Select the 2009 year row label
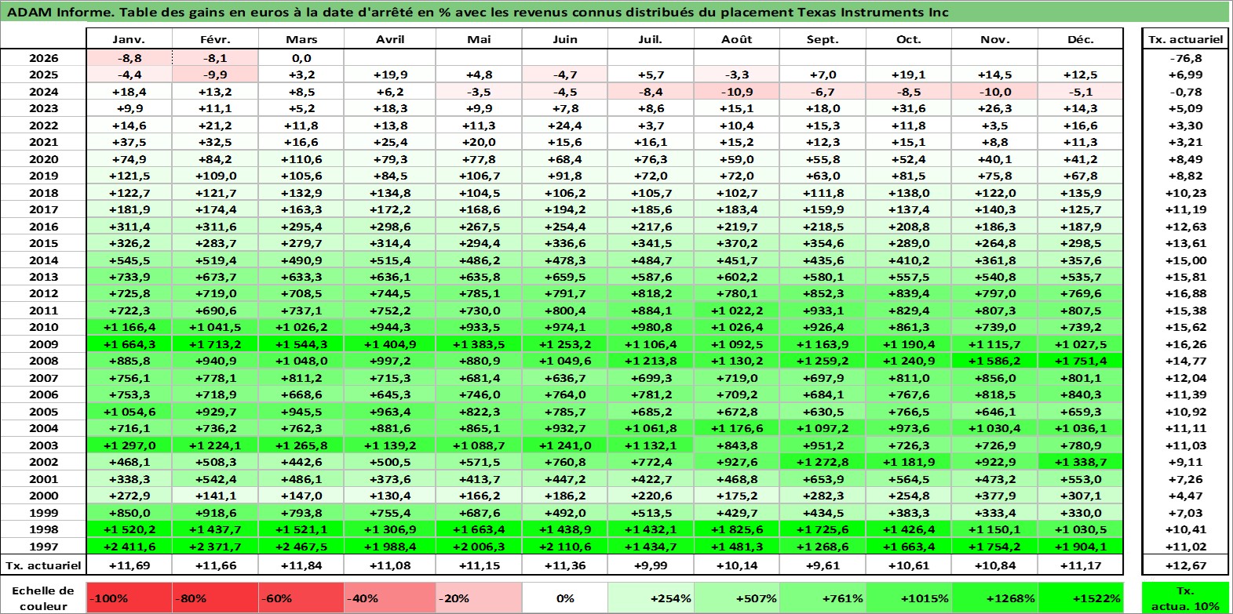Screen dimensions: 1233x614 (x=43, y=344)
